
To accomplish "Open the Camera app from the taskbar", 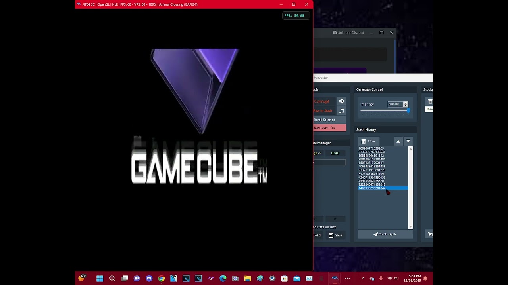I will tap(235, 279).
